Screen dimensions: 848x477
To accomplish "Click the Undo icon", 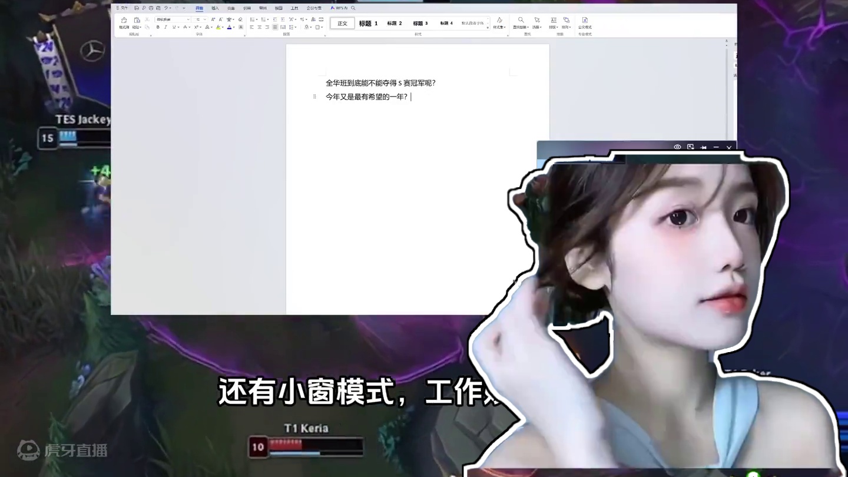I will tap(165, 8).
